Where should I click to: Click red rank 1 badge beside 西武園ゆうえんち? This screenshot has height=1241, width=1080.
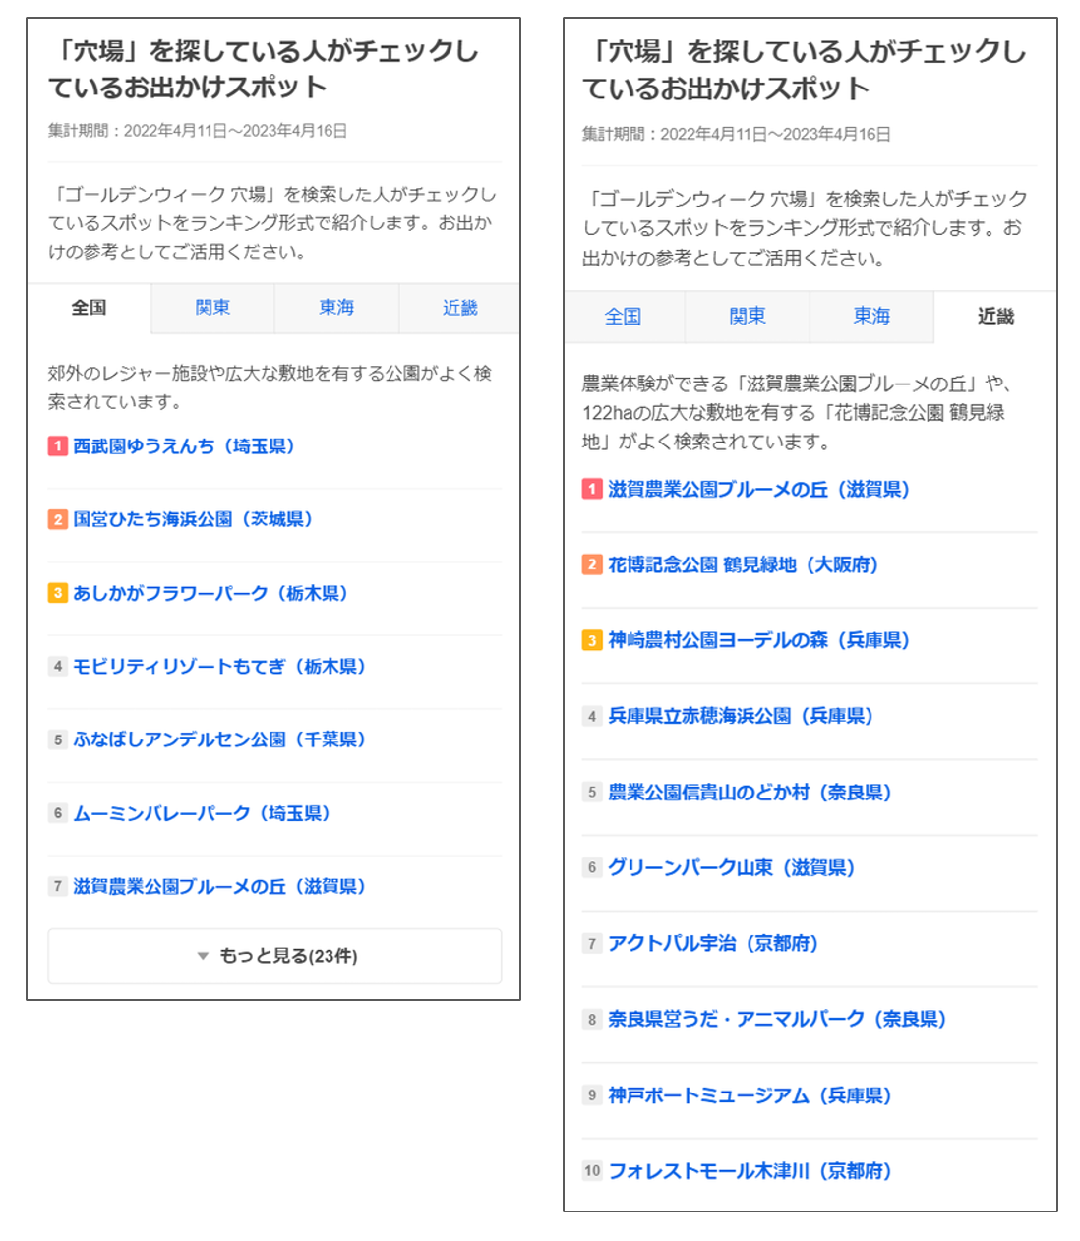[58, 446]
